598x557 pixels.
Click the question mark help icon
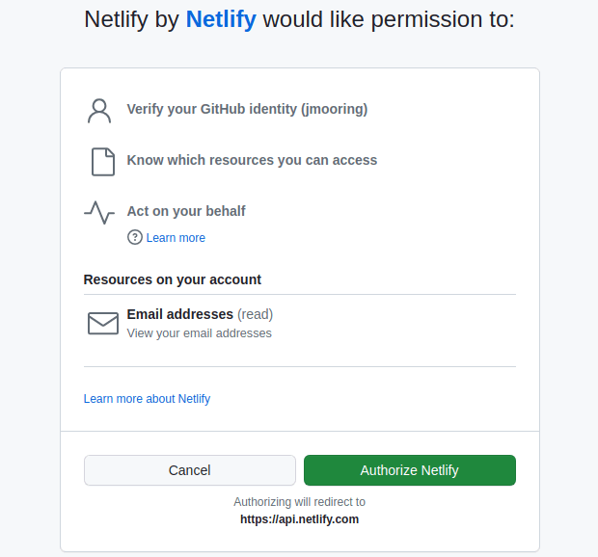pos(134,237)
